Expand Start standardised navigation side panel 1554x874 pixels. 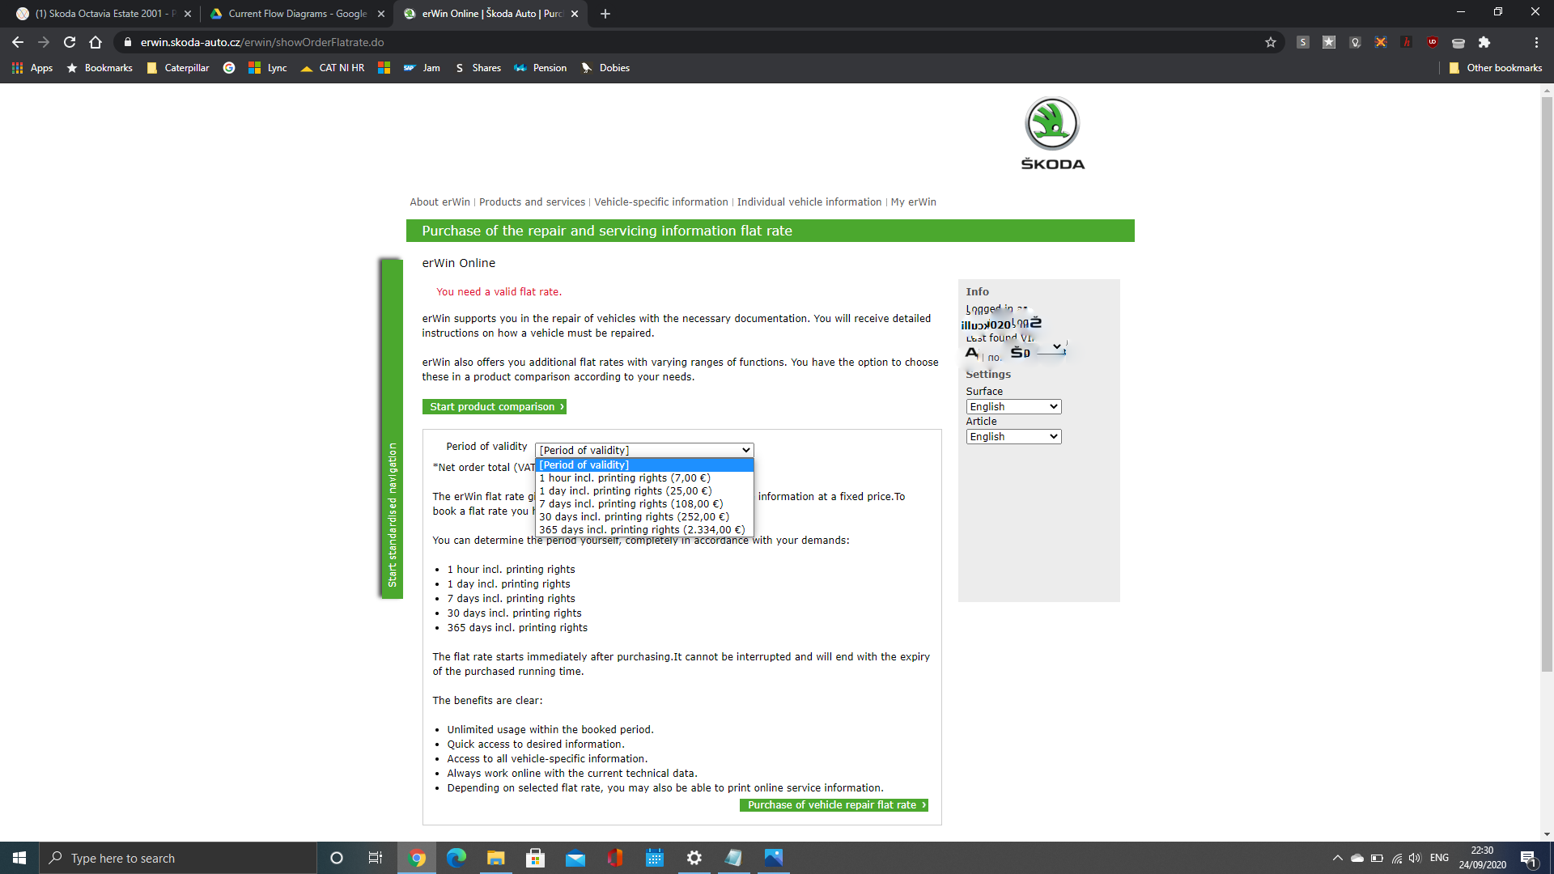tap(392, 429)
